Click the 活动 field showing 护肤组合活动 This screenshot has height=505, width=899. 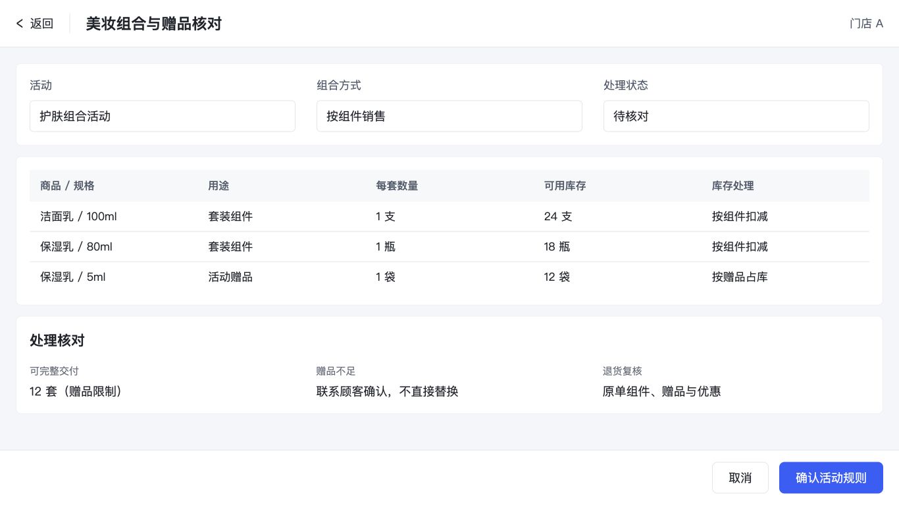click(x=163, y=116)
